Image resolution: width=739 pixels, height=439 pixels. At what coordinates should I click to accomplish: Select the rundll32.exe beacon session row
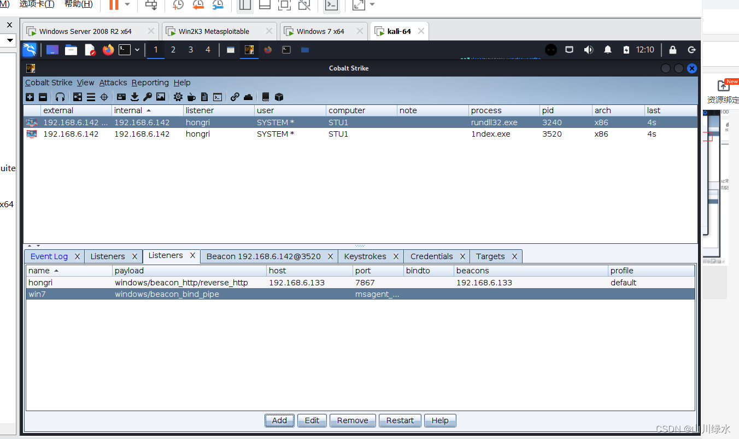[361, 122]
